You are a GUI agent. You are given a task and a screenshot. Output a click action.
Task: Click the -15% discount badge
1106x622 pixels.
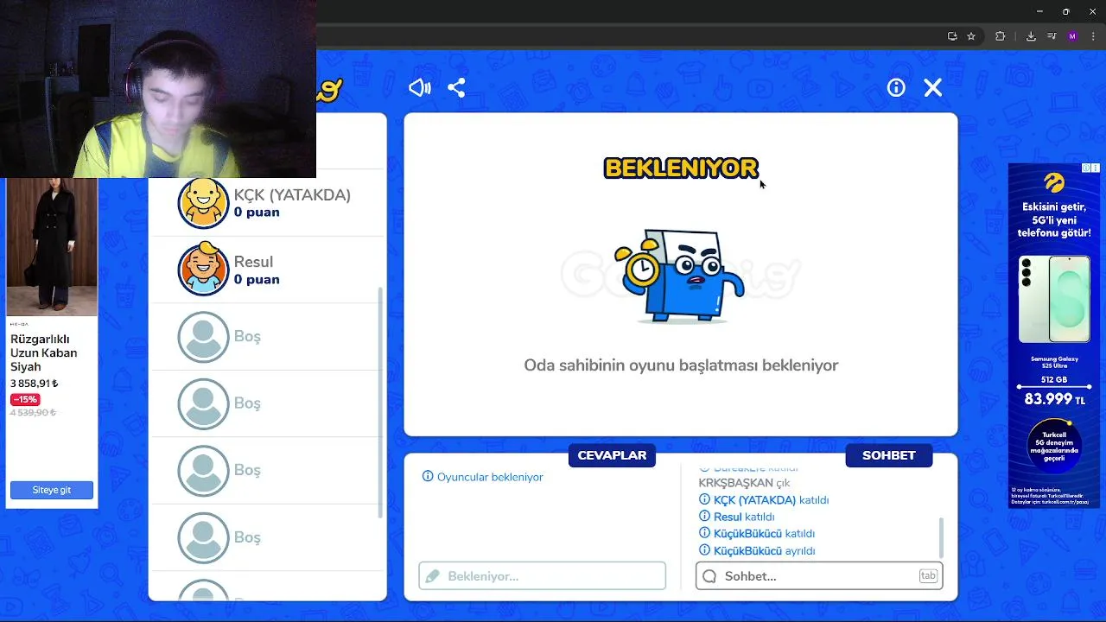25,399
